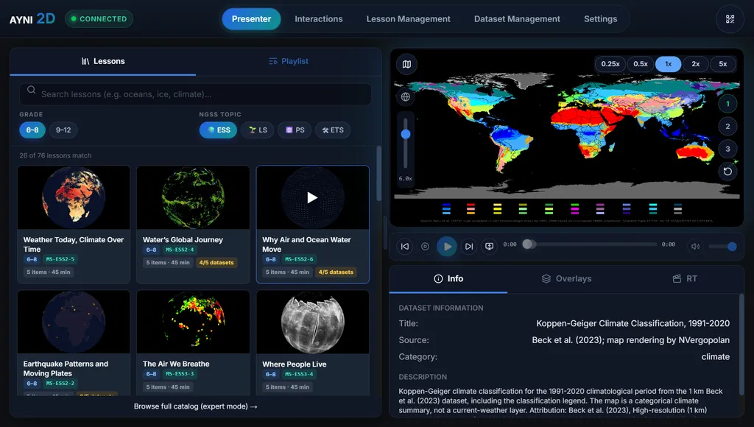
Task: Switch to the Lessons tab
Action: click(x=103, y=61)
